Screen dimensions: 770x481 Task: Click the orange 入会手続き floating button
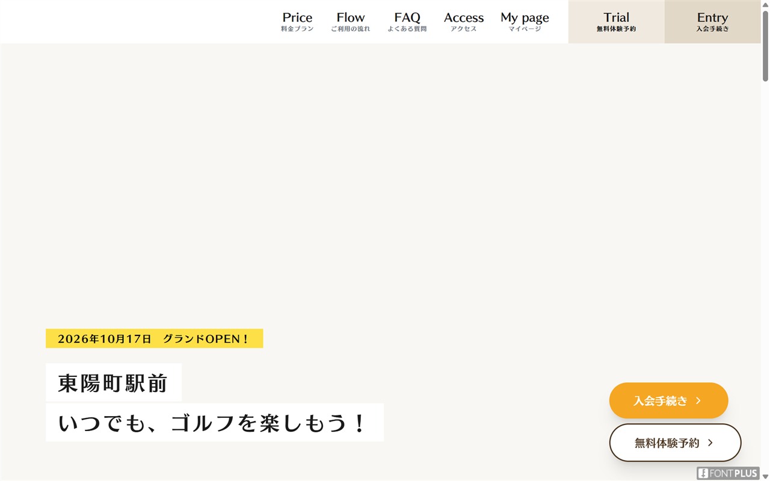point(669,400)
